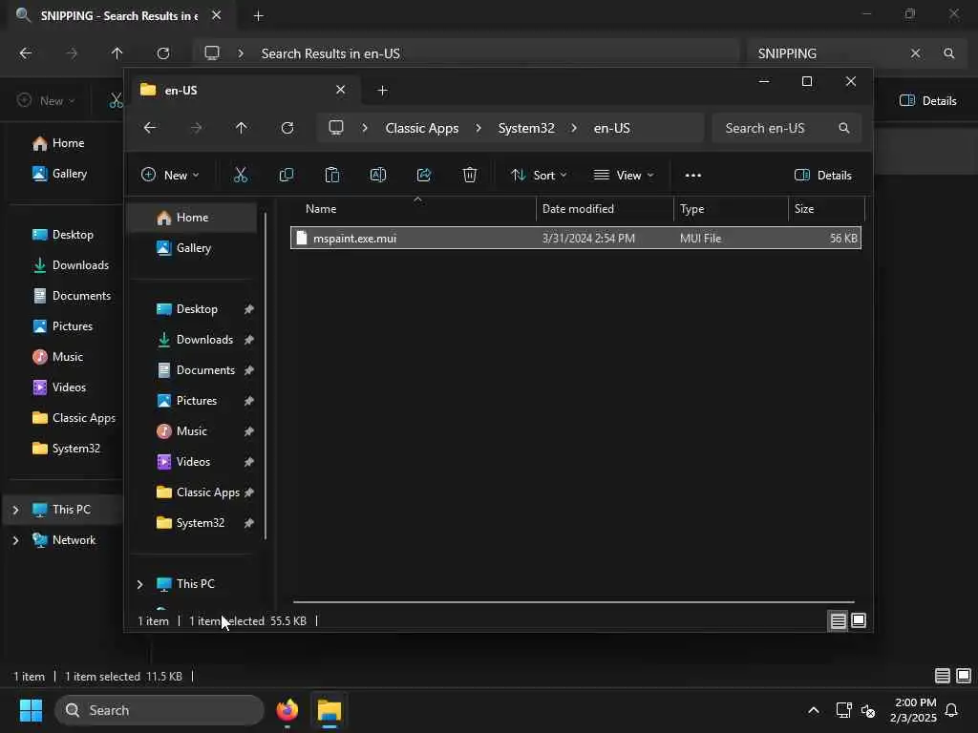Open Firefox from the taskbar
Image resolution: width=978 pixels, height=733 pixels.
click(x=287, y=710)
